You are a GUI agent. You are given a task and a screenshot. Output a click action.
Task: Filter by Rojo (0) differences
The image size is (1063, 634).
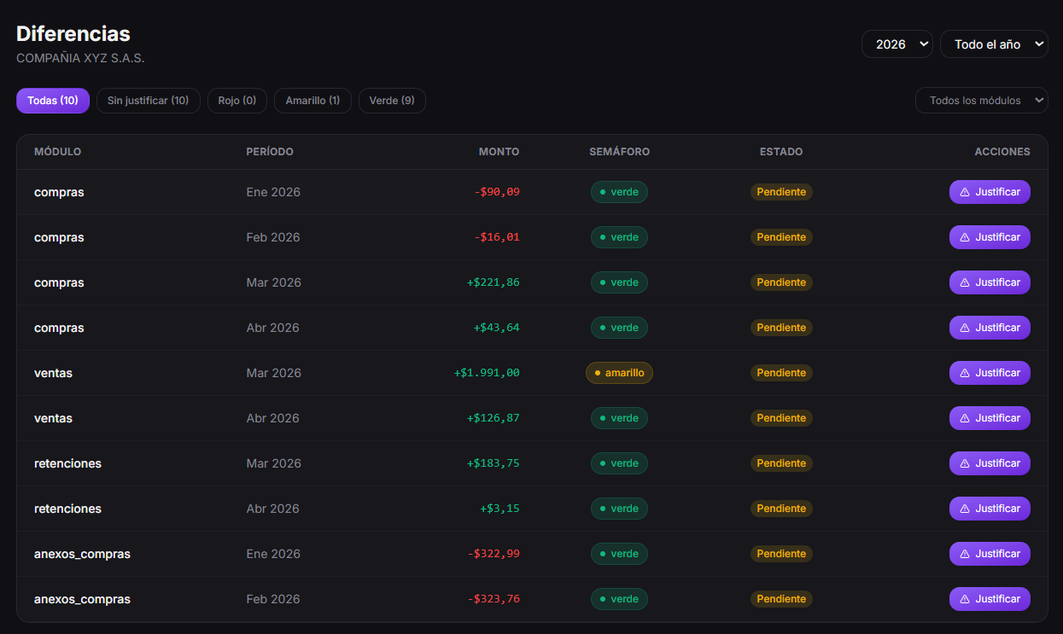tap(237, 101)
